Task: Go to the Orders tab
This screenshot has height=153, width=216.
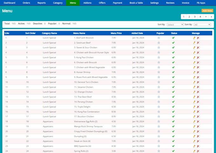Action: pyautogui.click(x=26, y=3)
